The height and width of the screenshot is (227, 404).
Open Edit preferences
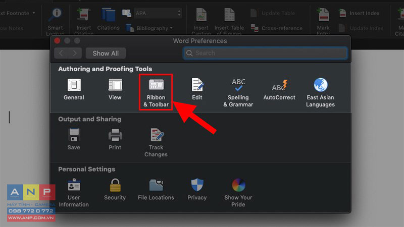pyautogui.click(x=197, y=89)
